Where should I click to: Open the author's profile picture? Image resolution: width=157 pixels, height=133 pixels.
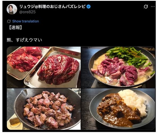(12, 9)
